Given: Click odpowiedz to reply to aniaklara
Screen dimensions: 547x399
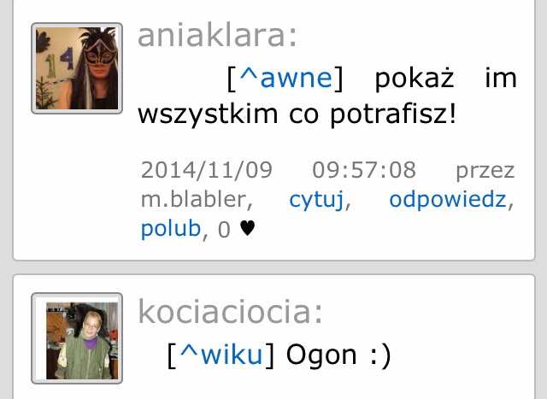Looking at the screenshot, I should [x=448, y=200].
